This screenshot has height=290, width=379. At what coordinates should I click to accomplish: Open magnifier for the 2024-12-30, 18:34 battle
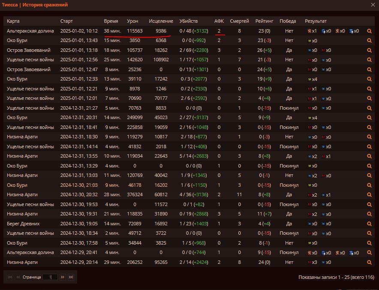pyautogui.click(x=369, y=233)
